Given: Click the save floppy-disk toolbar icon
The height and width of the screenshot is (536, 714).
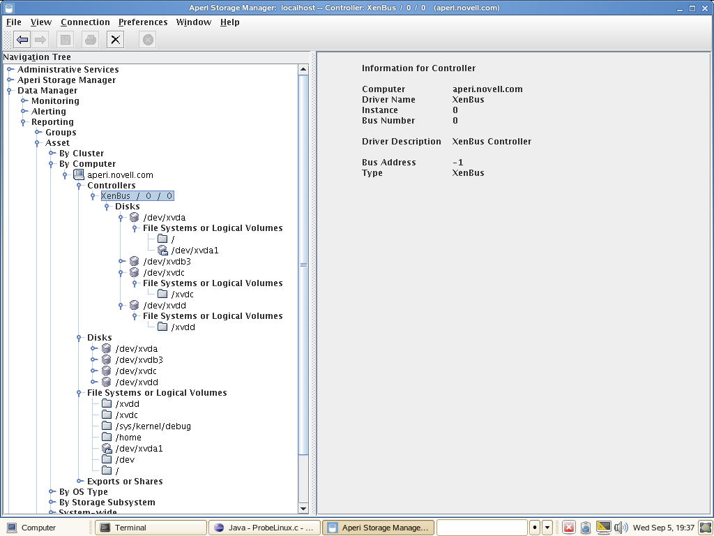Looking at the screenshot, I should pyautogui.click(x=65, y=40).
